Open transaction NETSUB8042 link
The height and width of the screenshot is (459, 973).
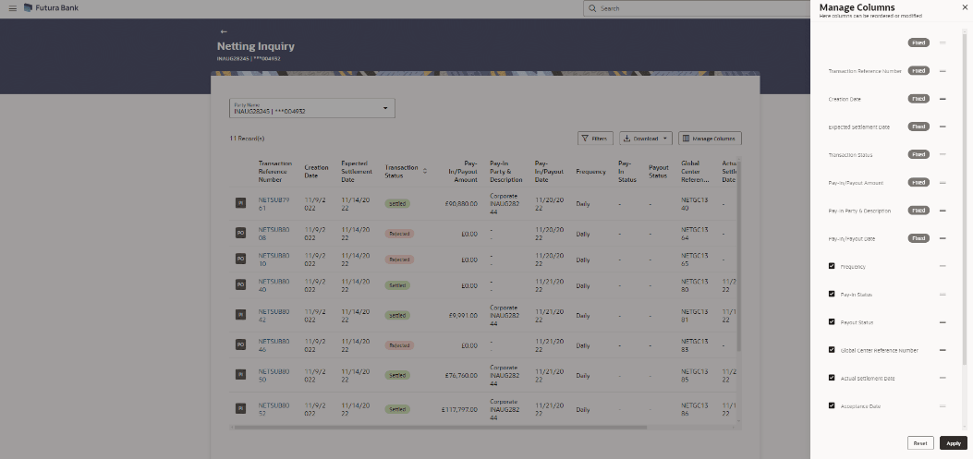(274, 315)
